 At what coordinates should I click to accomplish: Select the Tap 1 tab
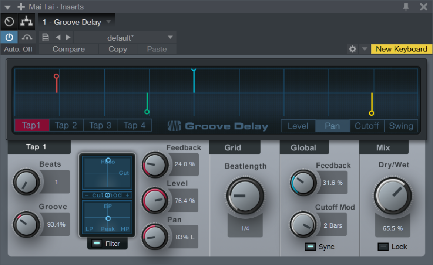(x=32, y=125)
